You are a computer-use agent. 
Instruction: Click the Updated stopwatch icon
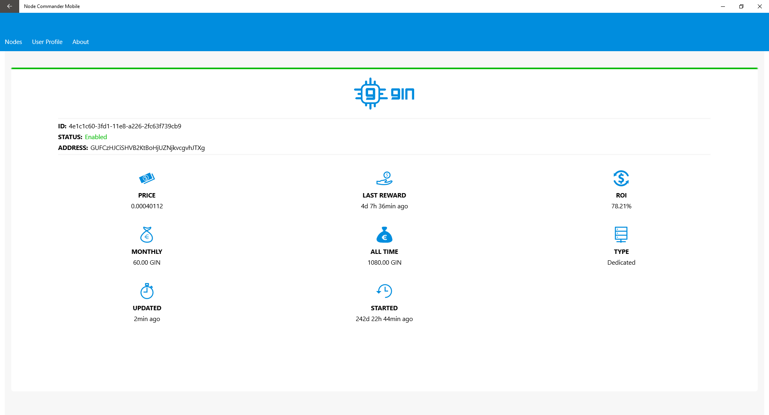pos(147,291)
